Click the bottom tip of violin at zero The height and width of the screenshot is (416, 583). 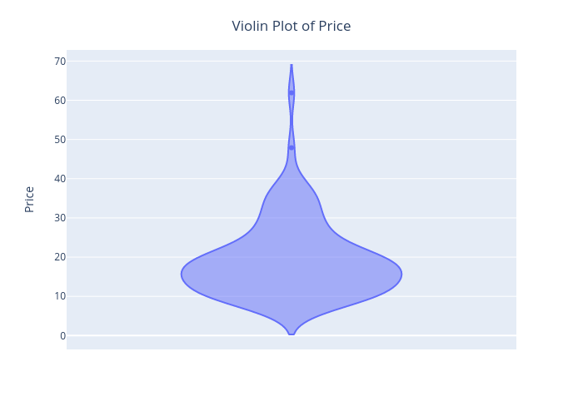click(291, 334)
